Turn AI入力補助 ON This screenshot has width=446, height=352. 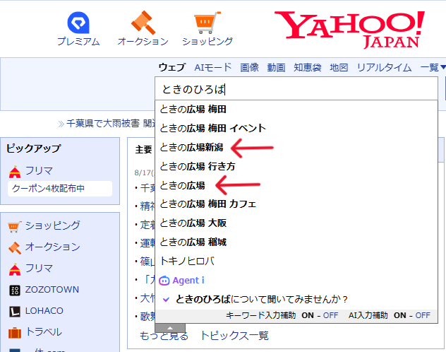coord(399,315)
